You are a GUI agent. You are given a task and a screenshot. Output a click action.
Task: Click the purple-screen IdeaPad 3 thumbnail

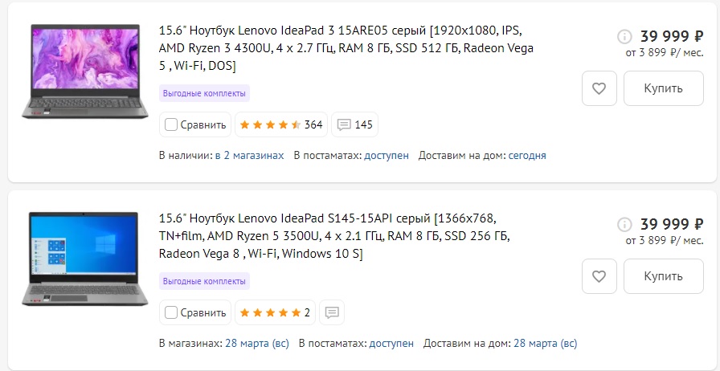pos(85,71)
